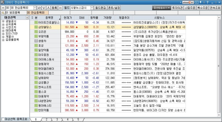This screenshot has height=122, width=222.
Task: Click the green icon beside 오리온
Action: tap(36, 32)
